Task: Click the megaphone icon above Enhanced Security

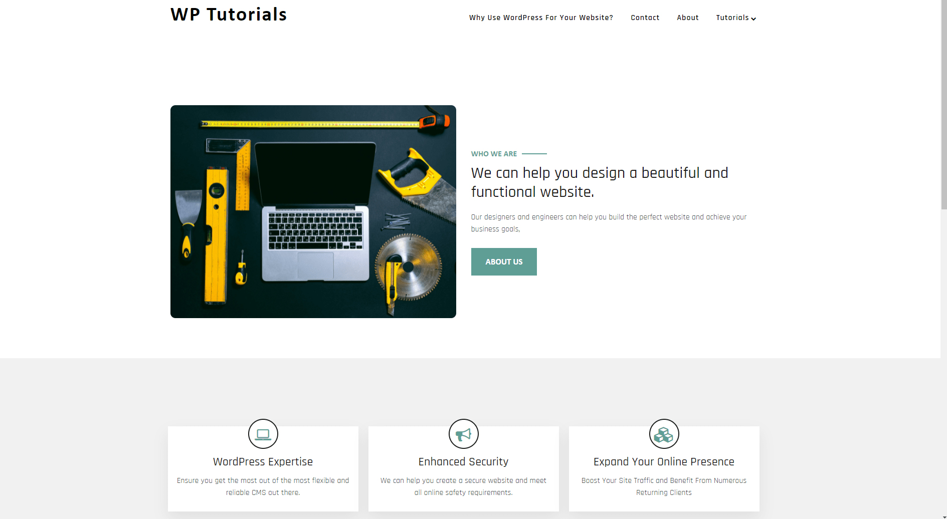Action: click(x=464, y=434)
